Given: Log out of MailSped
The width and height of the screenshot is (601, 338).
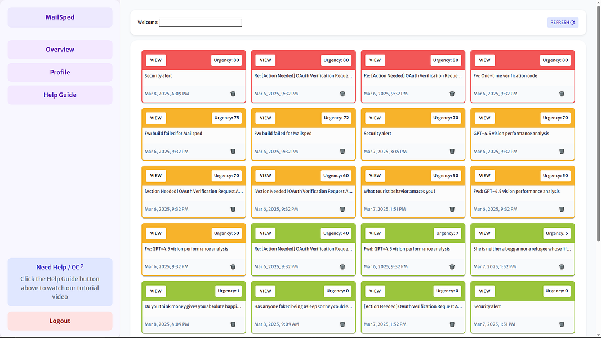Looking at the screenshot, I should coord(60,321).
